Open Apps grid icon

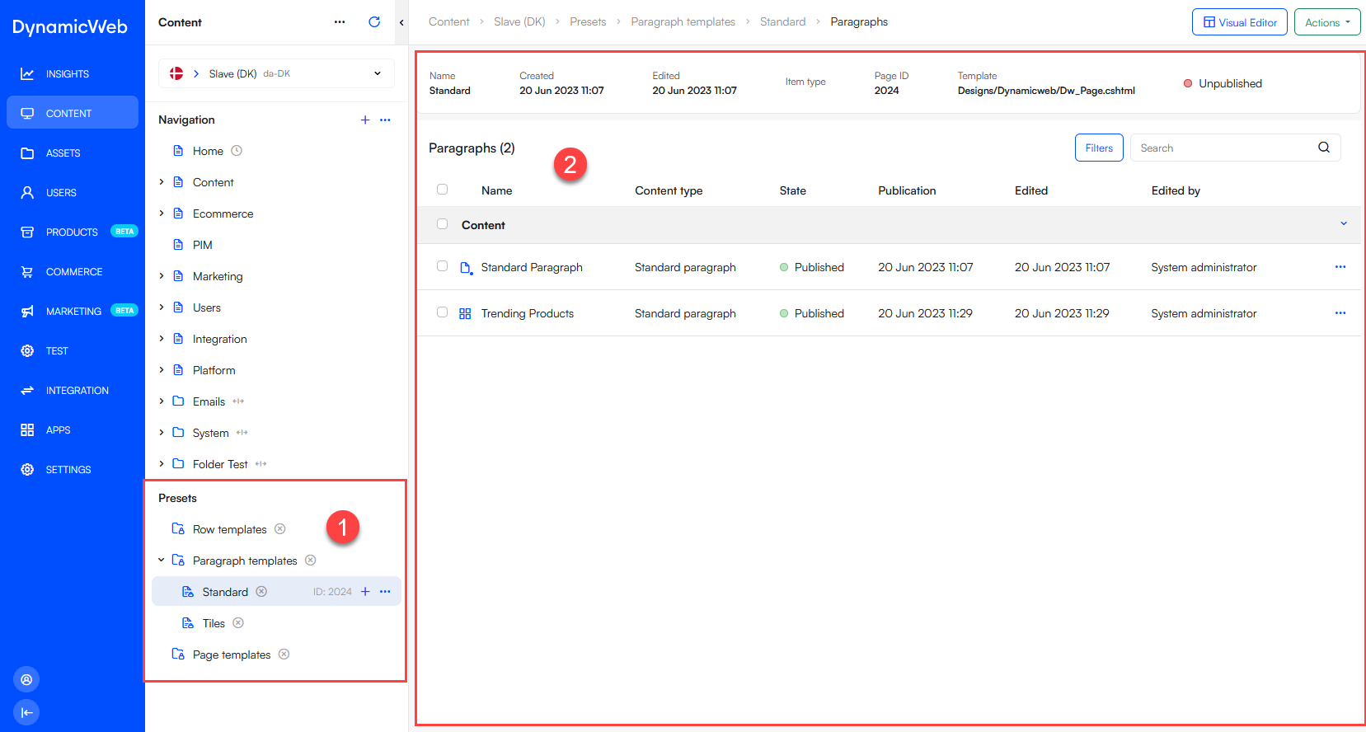27,430
